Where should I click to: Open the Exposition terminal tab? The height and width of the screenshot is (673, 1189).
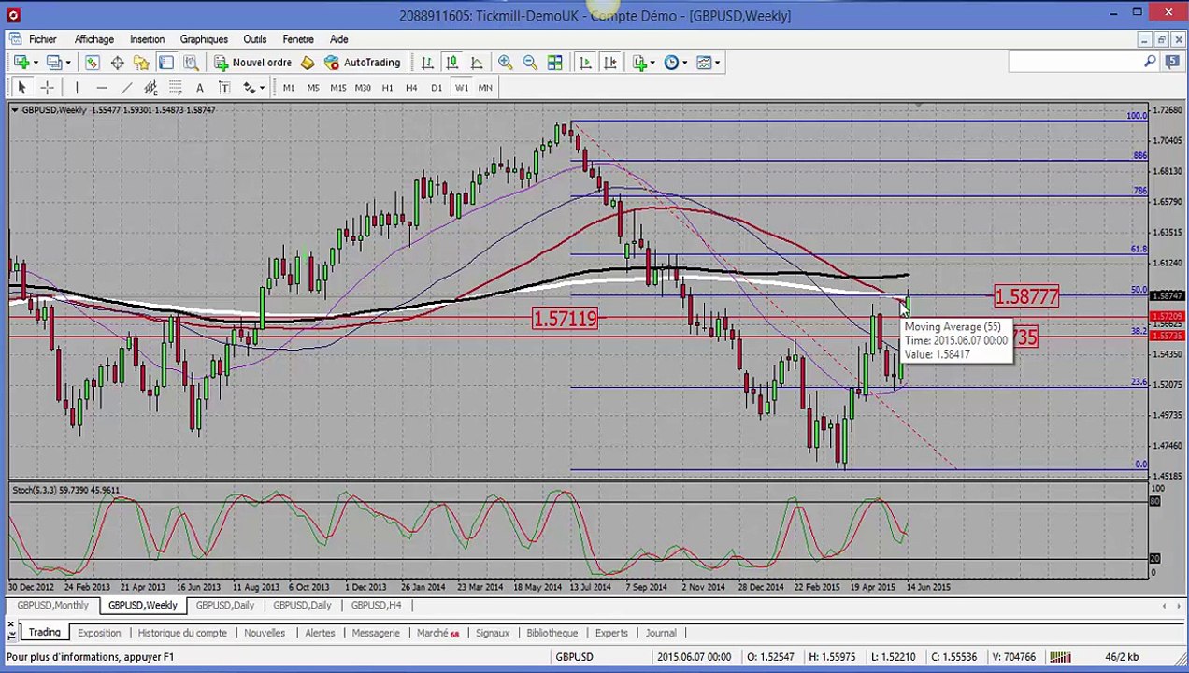99,633
